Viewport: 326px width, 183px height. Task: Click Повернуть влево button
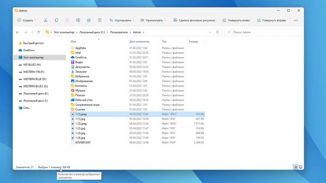[236, 20]
